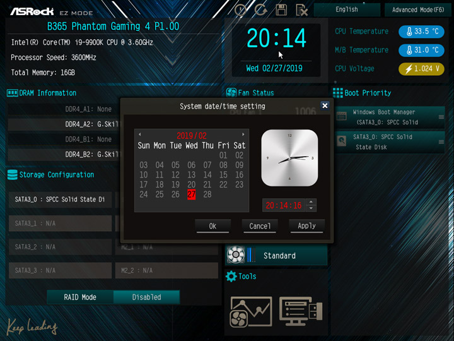Click B365 Phantom Gaming 4 P1.00 title
454x341 pixels.
[x=113, y=27]
